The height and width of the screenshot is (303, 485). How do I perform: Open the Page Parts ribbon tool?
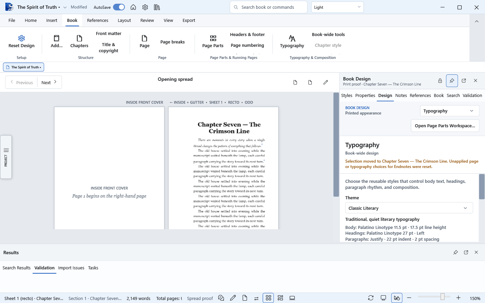tap(213, 42)
